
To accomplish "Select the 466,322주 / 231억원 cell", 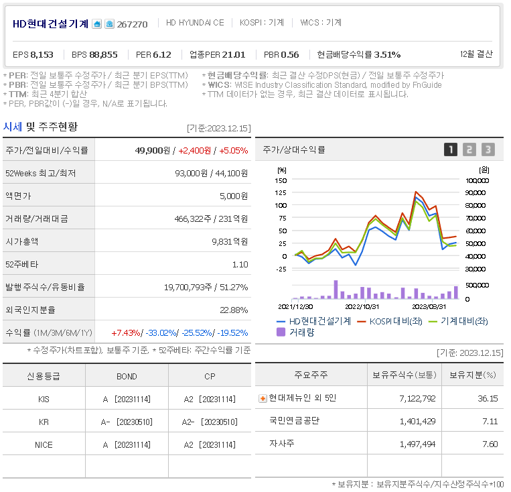I will (x=211, y=219).
